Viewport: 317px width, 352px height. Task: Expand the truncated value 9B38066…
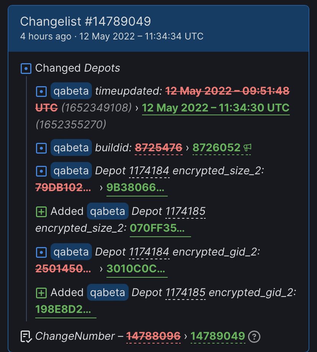(x=137, y=188)
